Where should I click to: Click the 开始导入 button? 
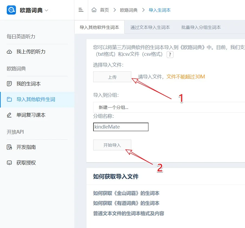pos(112,145)
